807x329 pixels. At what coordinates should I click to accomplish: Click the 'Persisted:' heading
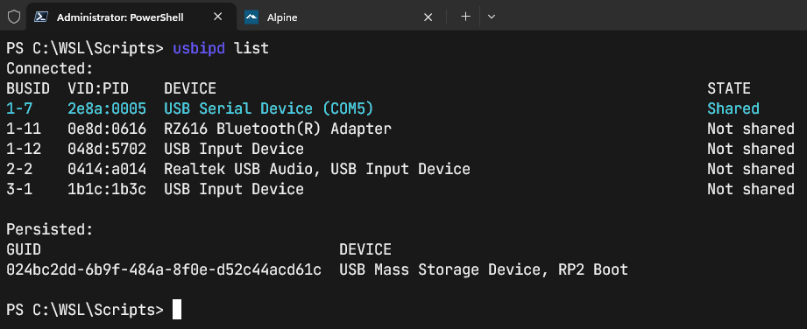pyautogui.click(x=50, y=229)
